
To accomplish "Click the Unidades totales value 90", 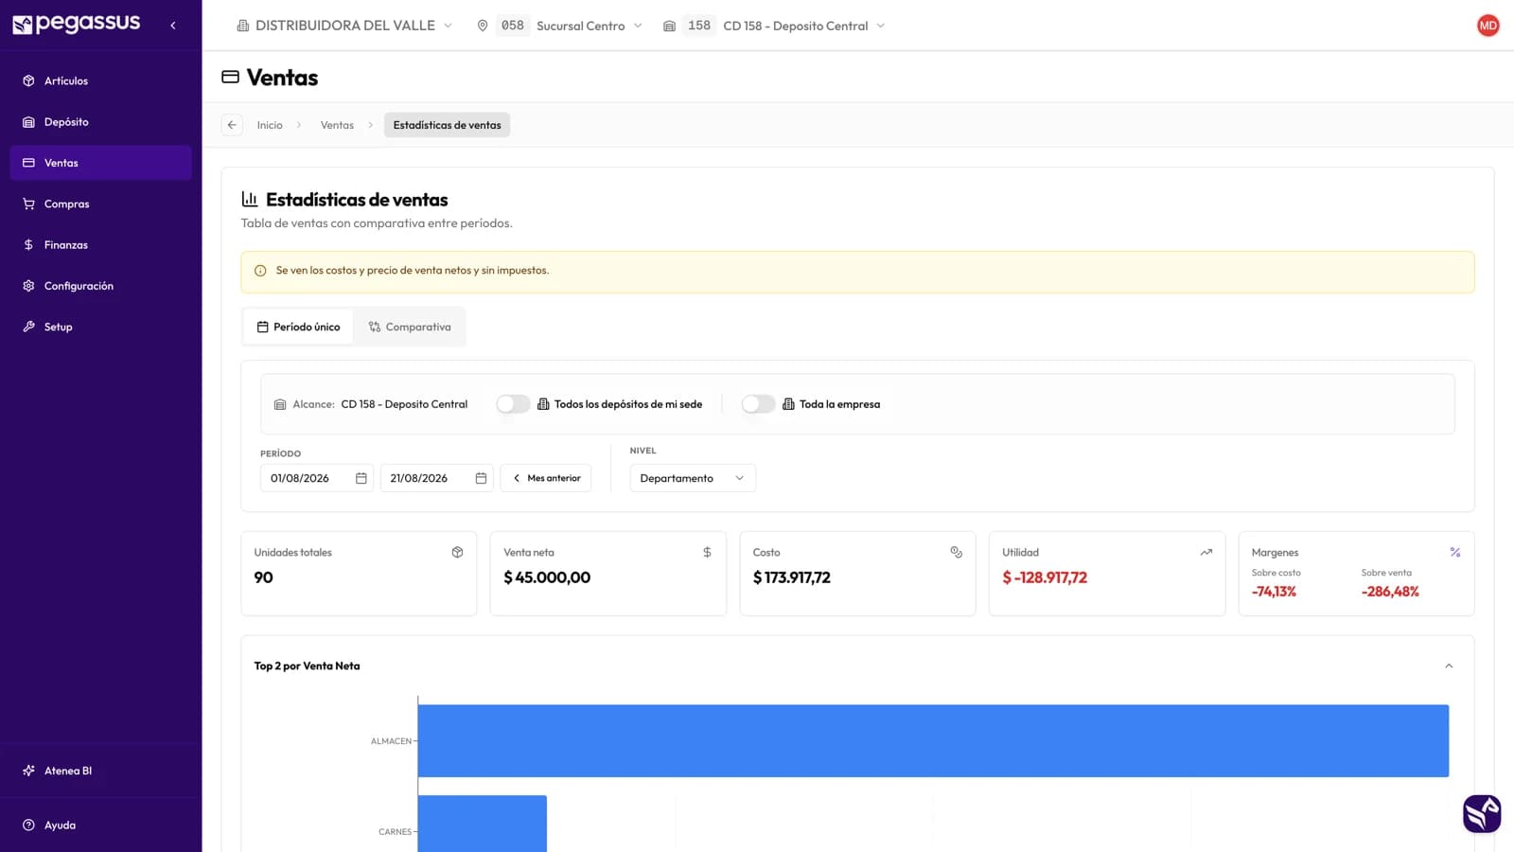I will (263, 577).
